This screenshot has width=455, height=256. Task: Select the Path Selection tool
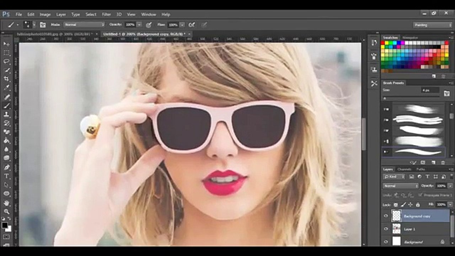tap(6, 185)
